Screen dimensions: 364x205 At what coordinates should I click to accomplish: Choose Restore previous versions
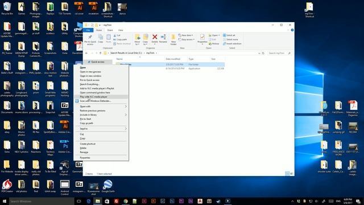tap(101, 110)
